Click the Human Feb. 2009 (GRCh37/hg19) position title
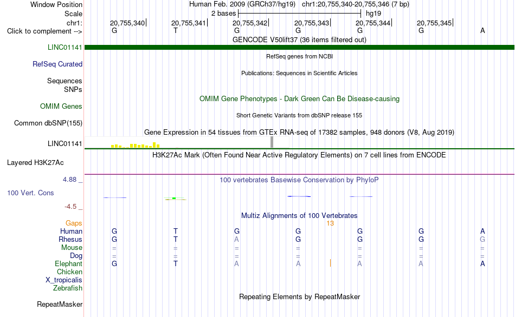The width and height of the screenshot is (515, 317). point(242,4)
